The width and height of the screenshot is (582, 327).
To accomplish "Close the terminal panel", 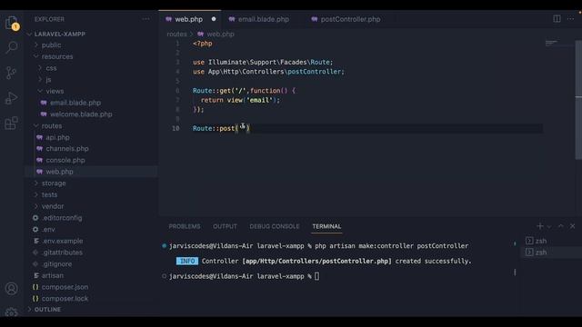I will click(x=572, y=226).
